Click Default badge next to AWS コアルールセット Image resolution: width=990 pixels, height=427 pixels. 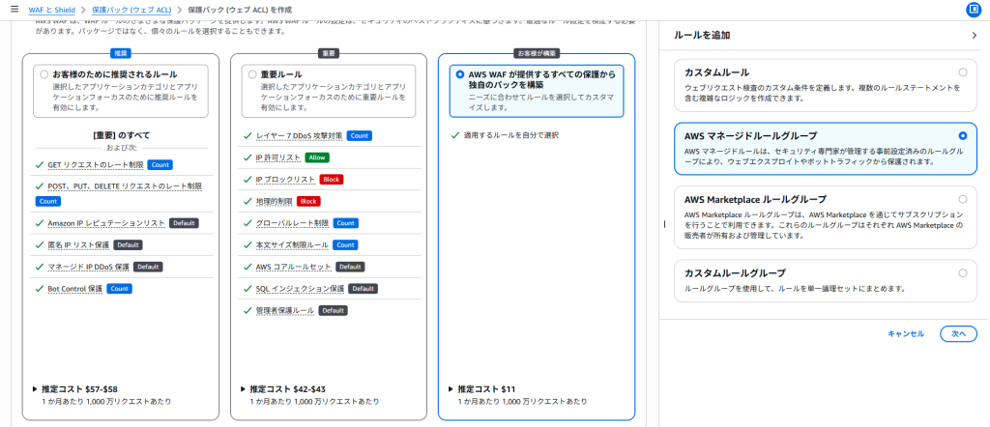[x=350, y=267]
